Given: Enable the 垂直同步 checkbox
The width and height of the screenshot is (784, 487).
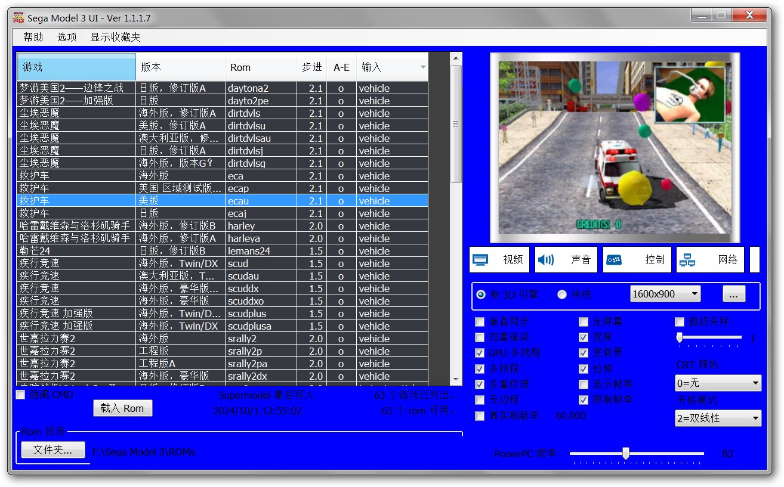Looking at the screenshot, I should coord(480,322).
